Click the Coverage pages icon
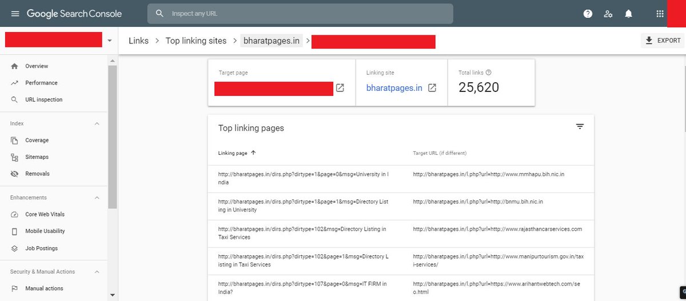 (x=14, y=140)
